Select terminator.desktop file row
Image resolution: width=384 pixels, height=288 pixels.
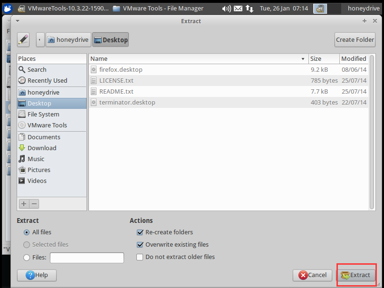click(x=229, y=102)
